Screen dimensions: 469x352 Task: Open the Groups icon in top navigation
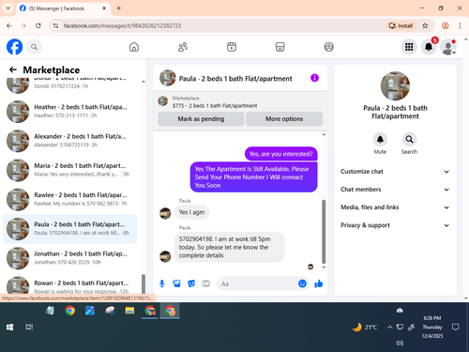328,47
